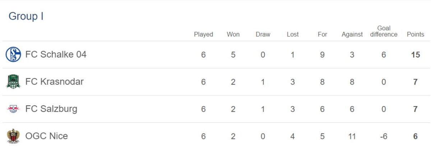
Task: Open the FC Krasnodar team link
Action: pyautogui.click(x=54, y=82)
